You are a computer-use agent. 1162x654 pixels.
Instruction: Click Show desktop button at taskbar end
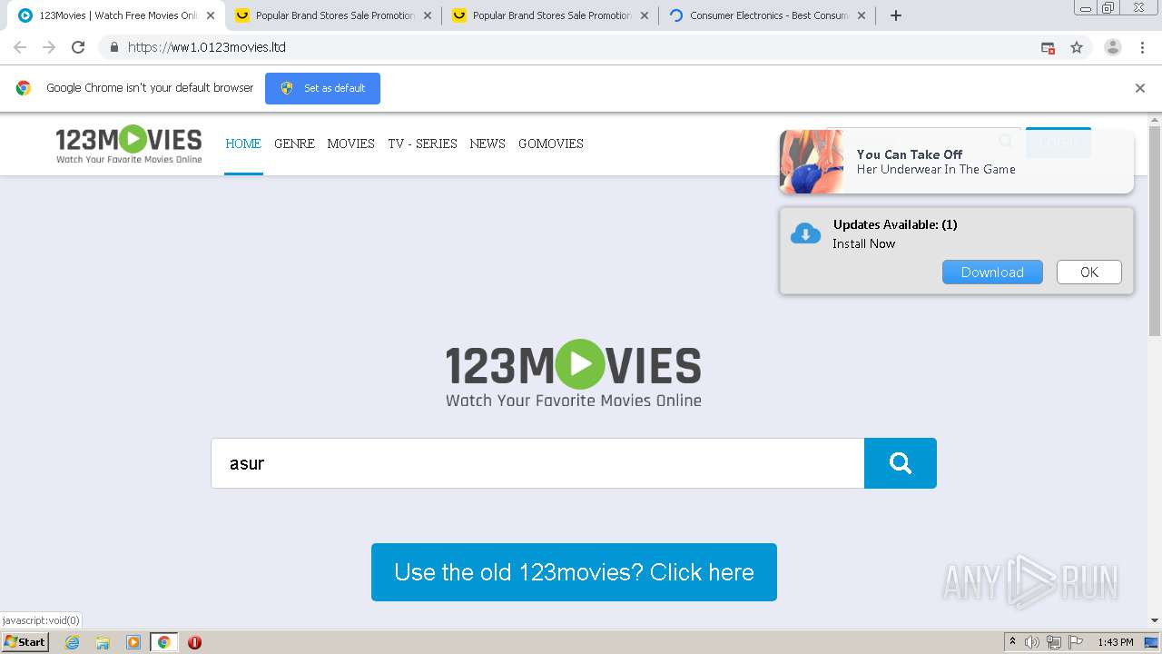click(1153, 642)
